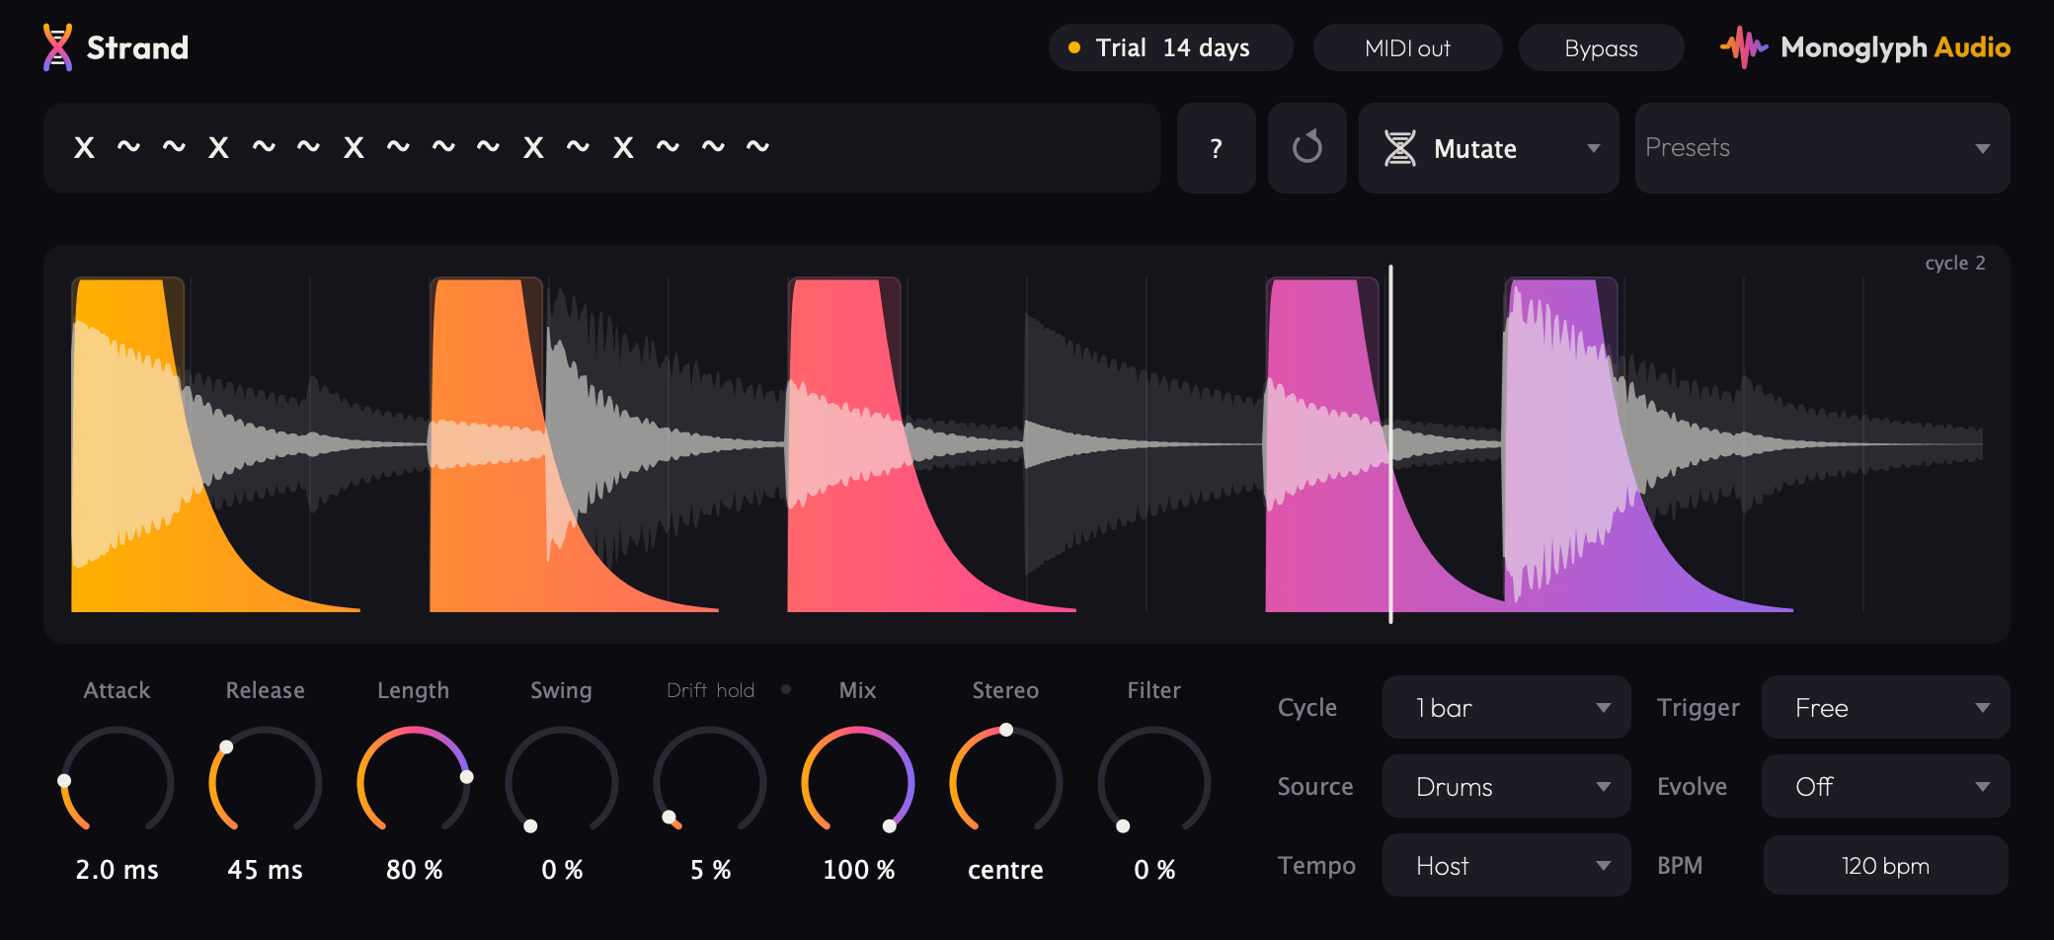The image size is (2054, 940).
Task: Toggle the first pattern step X
Action: pyautogui.click(x=84, y=148)
